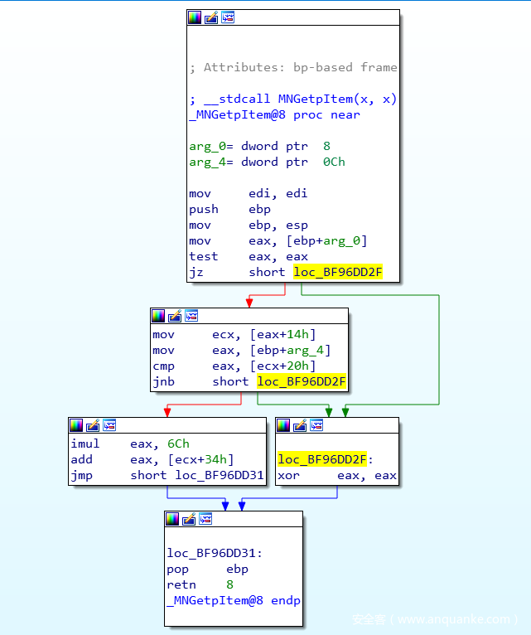
Task: Click pencil icon in loc_BF96DD31 block
Action: coord(189,519)
